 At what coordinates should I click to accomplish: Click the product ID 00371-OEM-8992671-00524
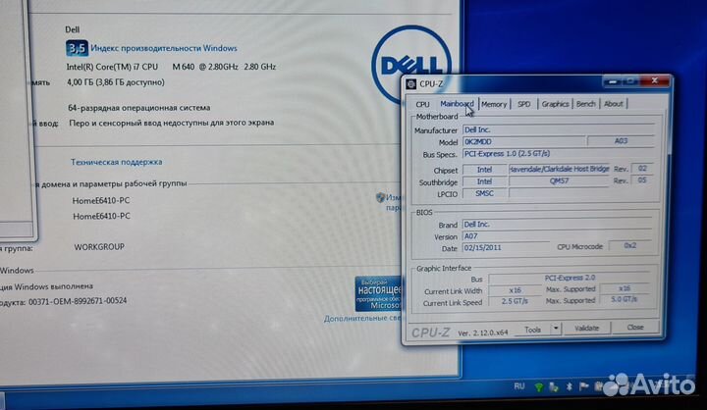point(78,301)
